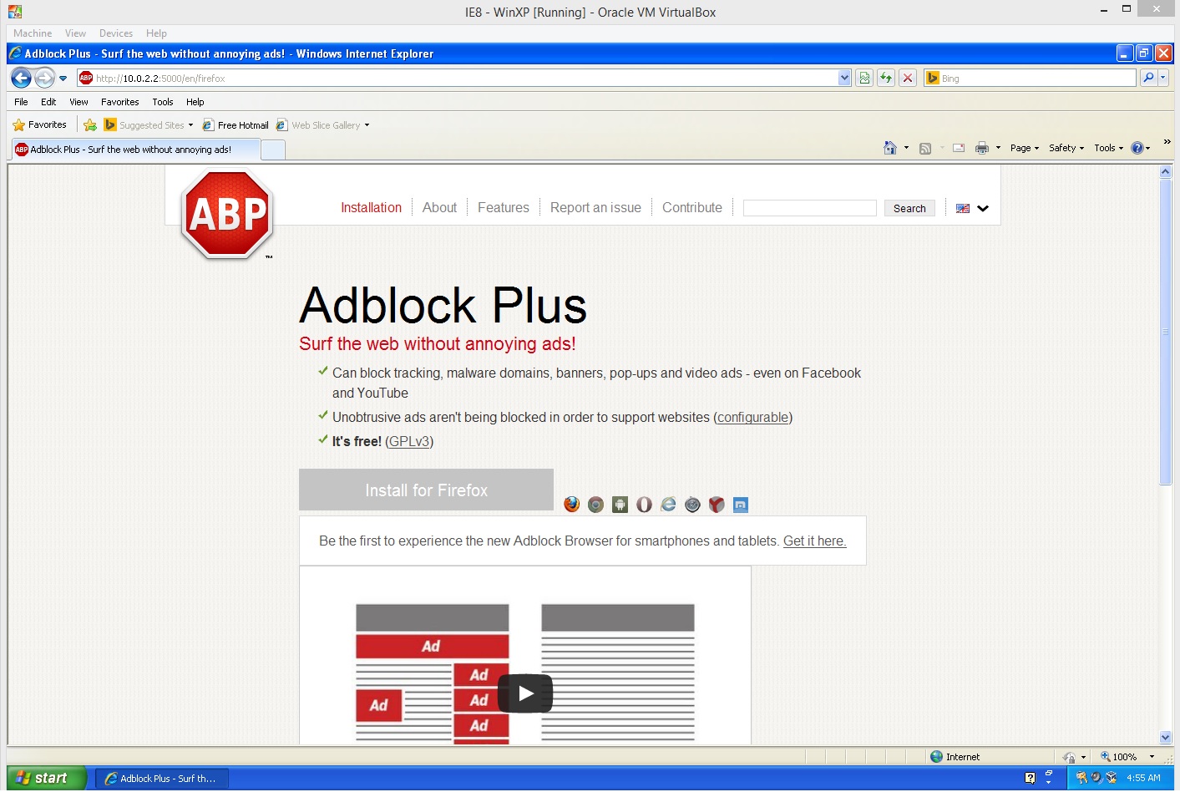Open the Safety command bar menu
The height and width of the screenshot is (792, 1180).
click(1066, 148)
